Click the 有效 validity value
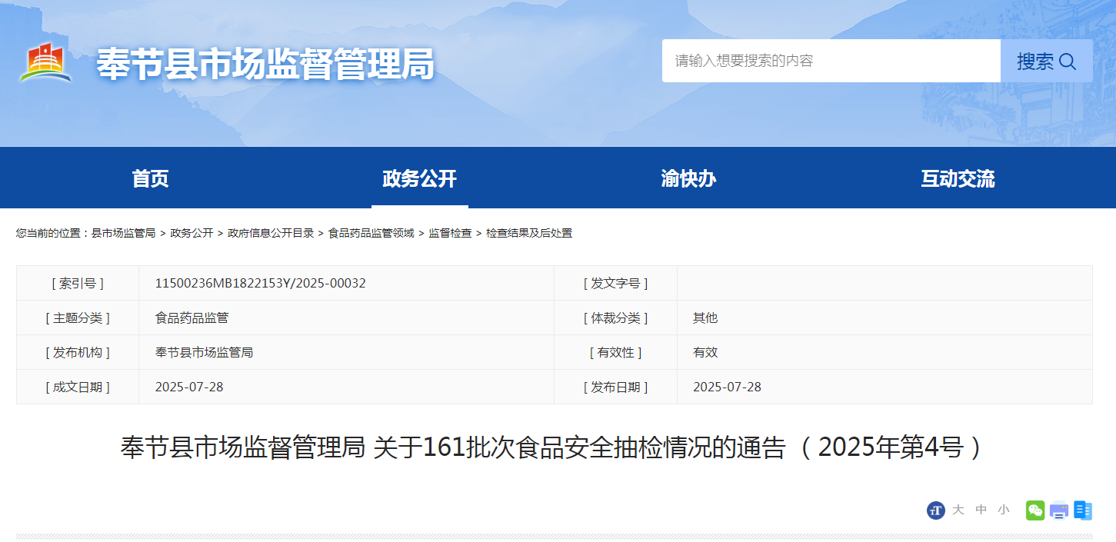This screenshot has height=542, width=1116. [705, 352]
